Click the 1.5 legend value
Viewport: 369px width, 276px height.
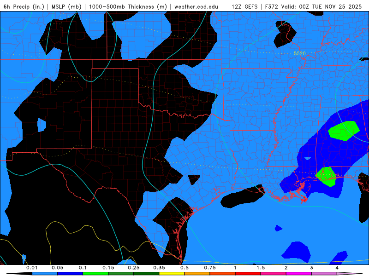point(261,268)
